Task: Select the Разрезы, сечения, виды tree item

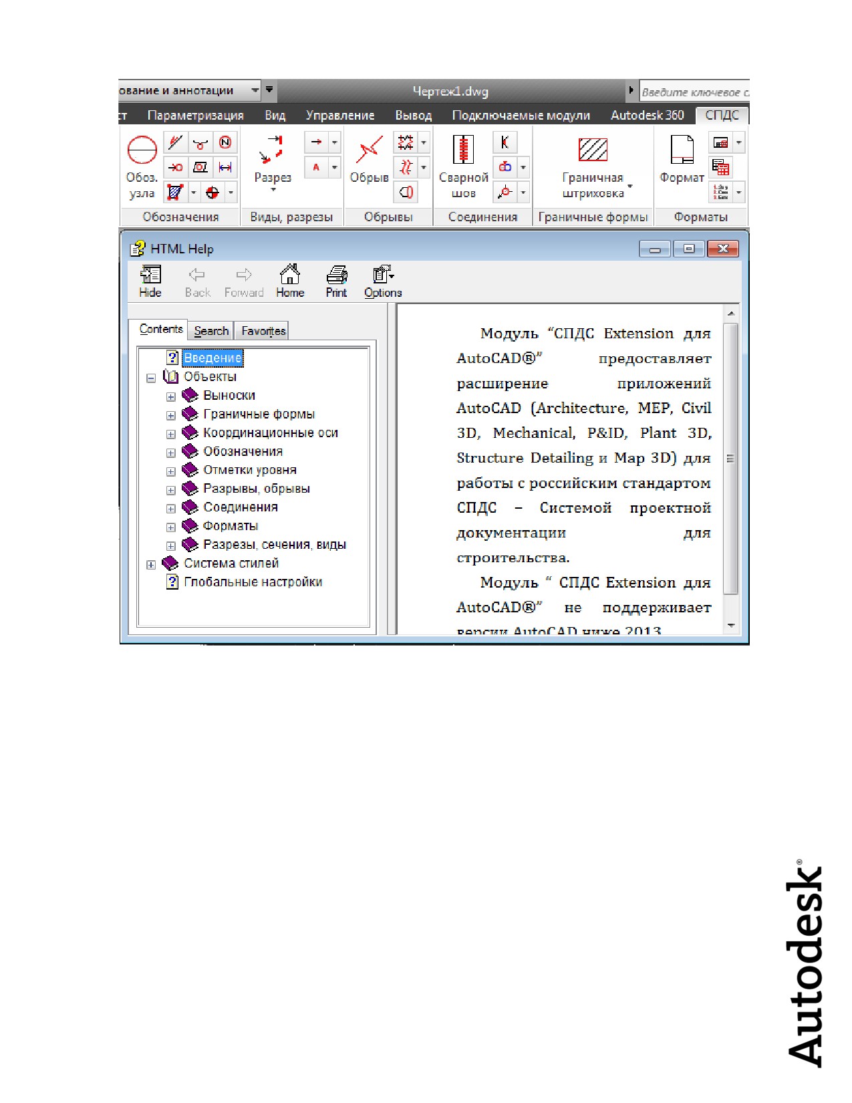Action: tap(275, 544)
